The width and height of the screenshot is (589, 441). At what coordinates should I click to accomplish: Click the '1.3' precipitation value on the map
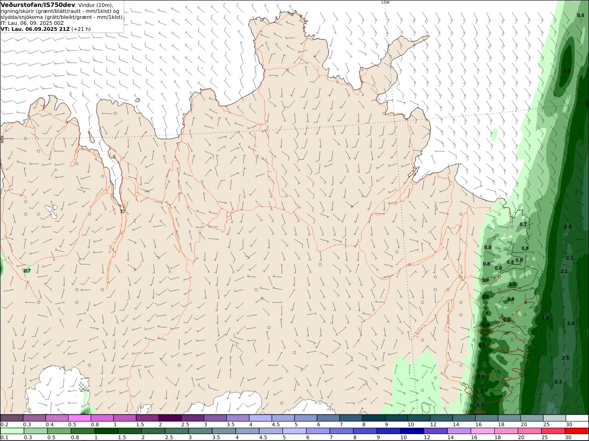(x=485, y=297)
